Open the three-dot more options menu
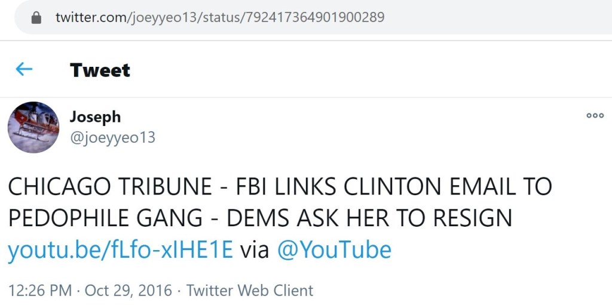The image size is (612, 305). [595, 116]
